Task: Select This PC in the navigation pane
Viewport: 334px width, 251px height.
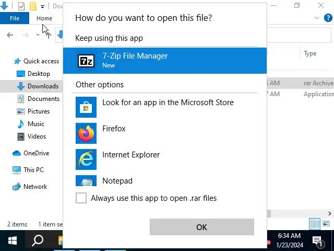Action: pos(28,170)
